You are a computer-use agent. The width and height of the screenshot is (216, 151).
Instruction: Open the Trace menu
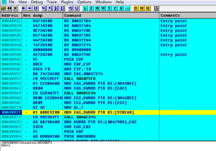coord(52,2)
